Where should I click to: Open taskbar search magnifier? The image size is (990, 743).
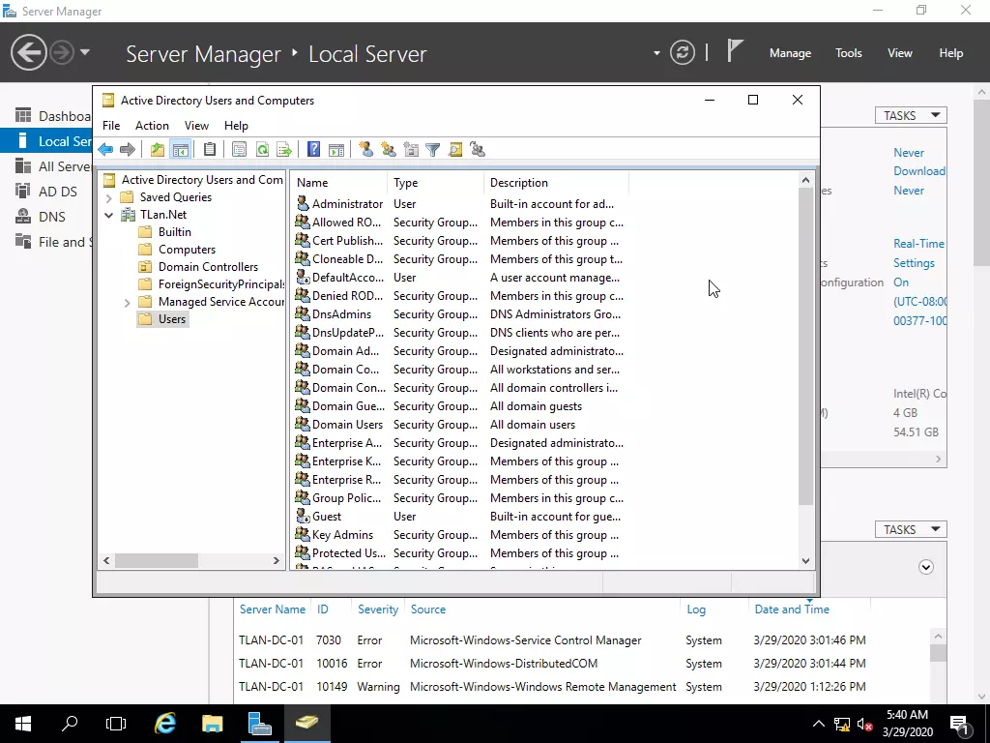[x=70, y=724]
